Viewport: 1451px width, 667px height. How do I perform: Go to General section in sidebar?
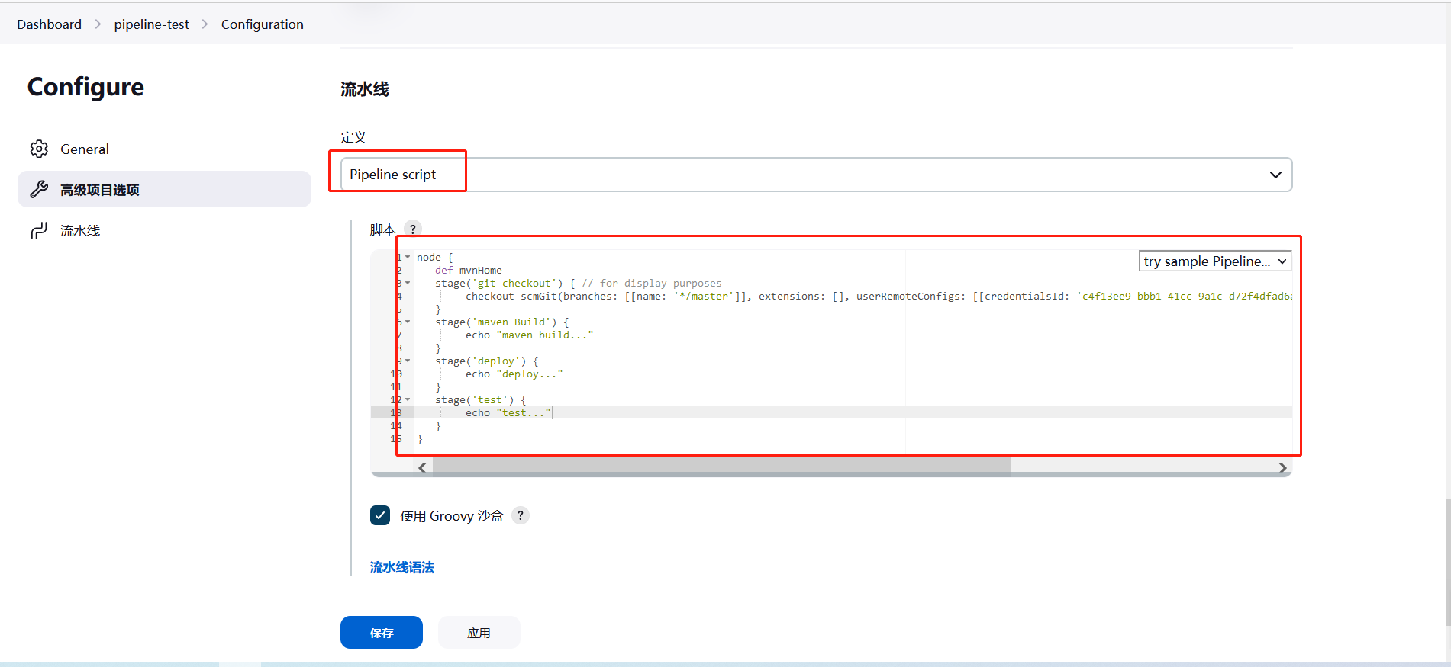click(164, 149)
